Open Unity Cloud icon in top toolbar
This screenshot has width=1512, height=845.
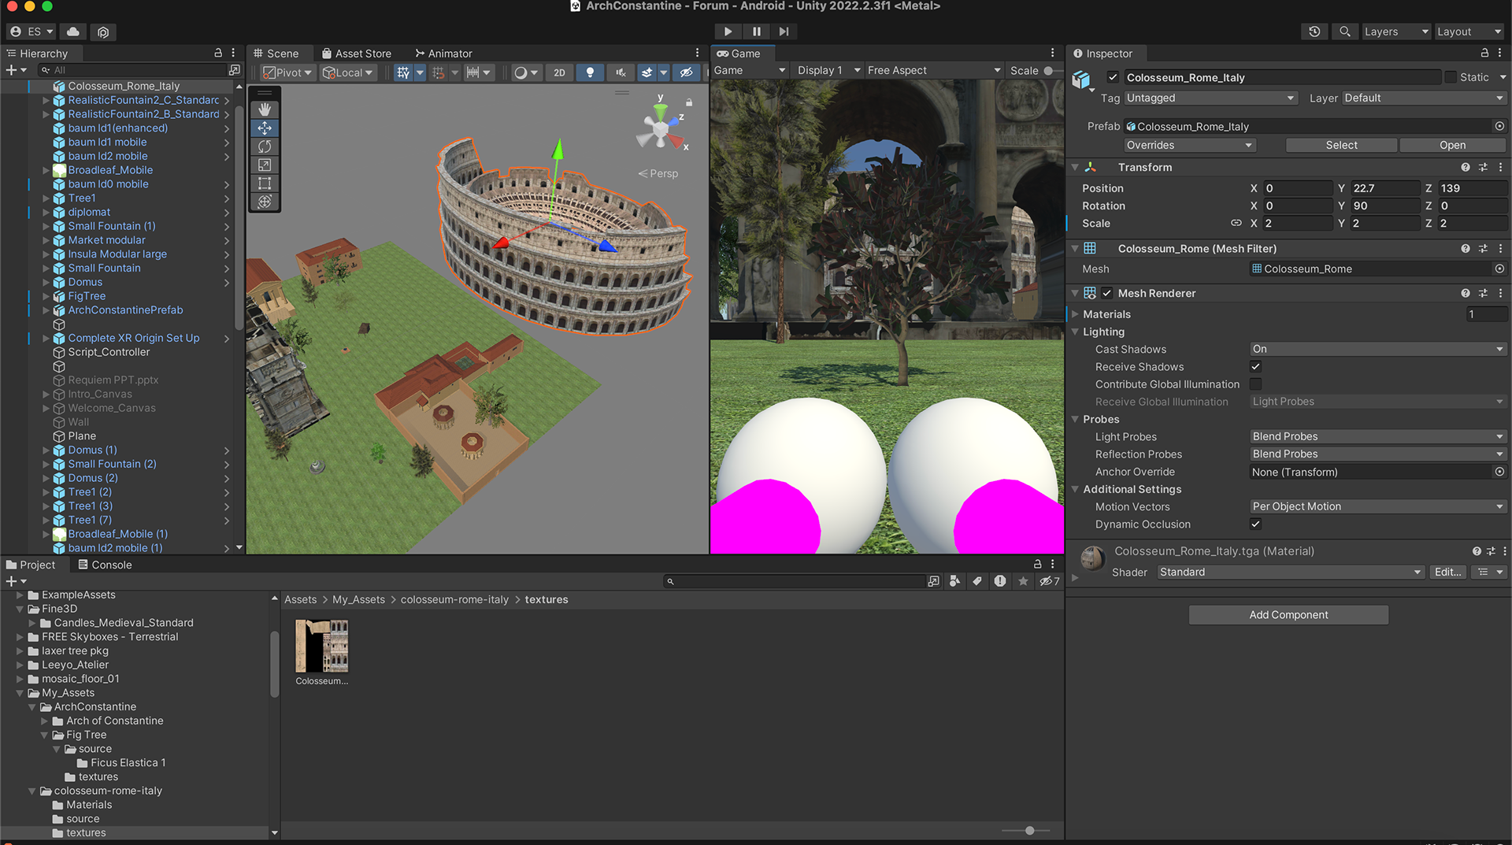point(73,32)
